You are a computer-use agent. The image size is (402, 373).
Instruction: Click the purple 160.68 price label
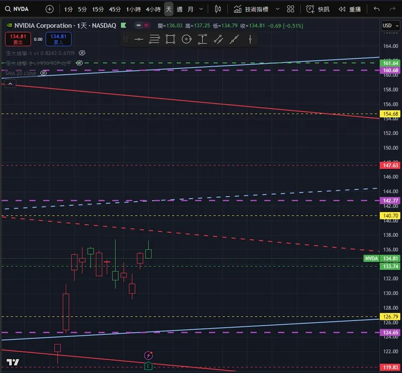pyautogui.click(x=390, y=70)
